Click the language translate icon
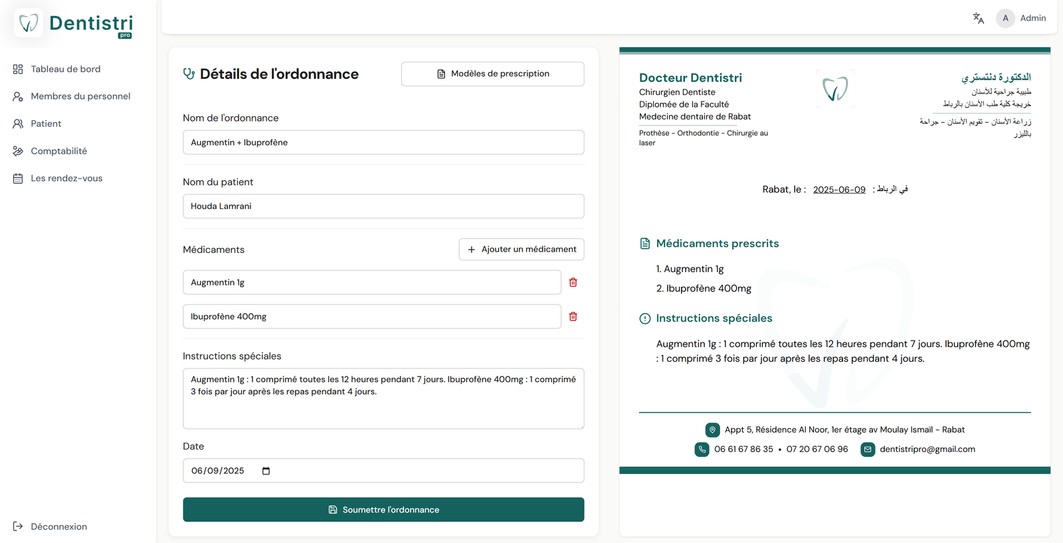 point(978,19)
